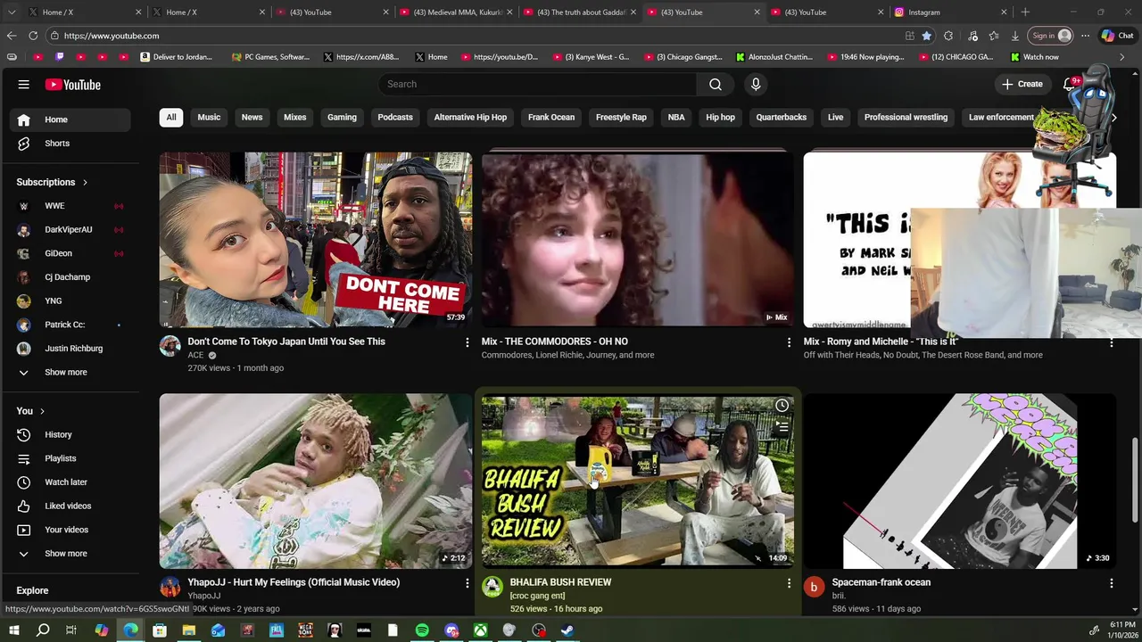The height and width of the screenshot is (642, 1142).
Task: Open Copilot Chat in Edge
Action: coord(1117,36)
